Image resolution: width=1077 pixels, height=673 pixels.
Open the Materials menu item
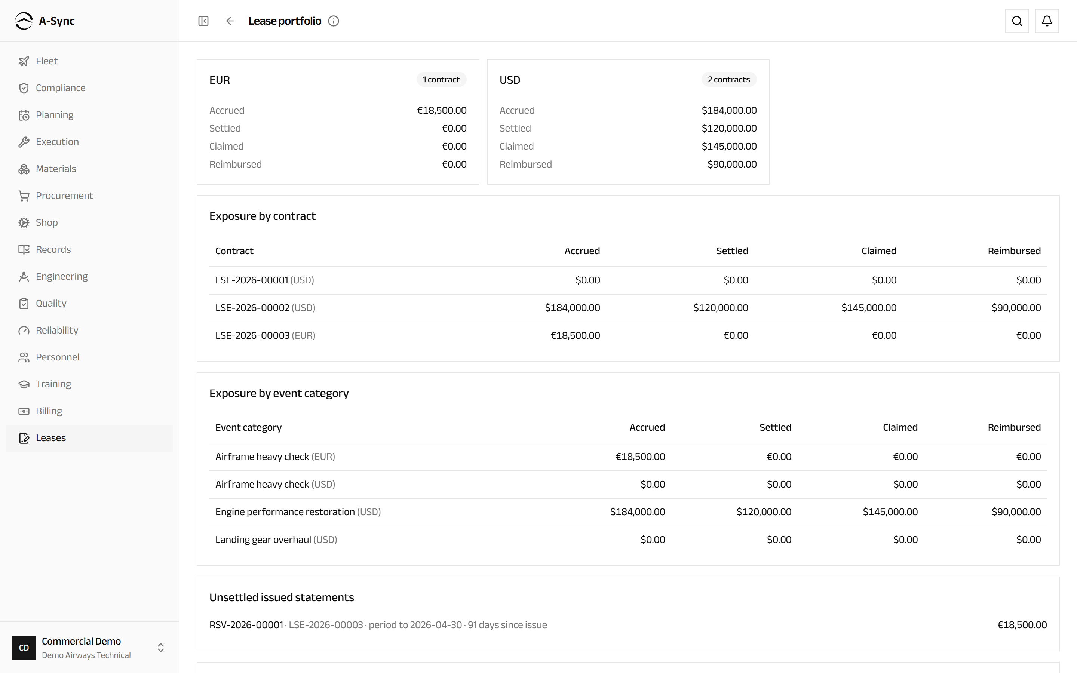89,169
